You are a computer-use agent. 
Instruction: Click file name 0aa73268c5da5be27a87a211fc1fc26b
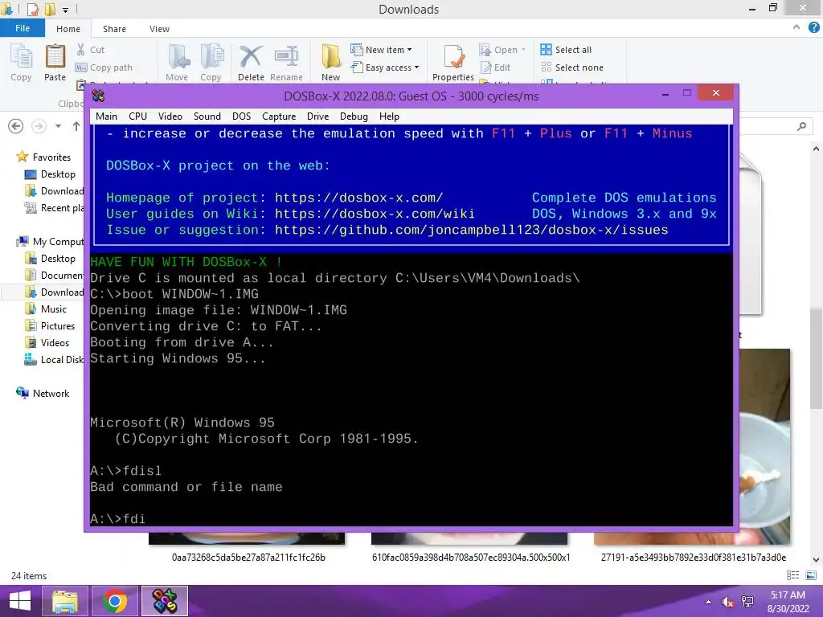pyautogui.click(x=248, y=558)
